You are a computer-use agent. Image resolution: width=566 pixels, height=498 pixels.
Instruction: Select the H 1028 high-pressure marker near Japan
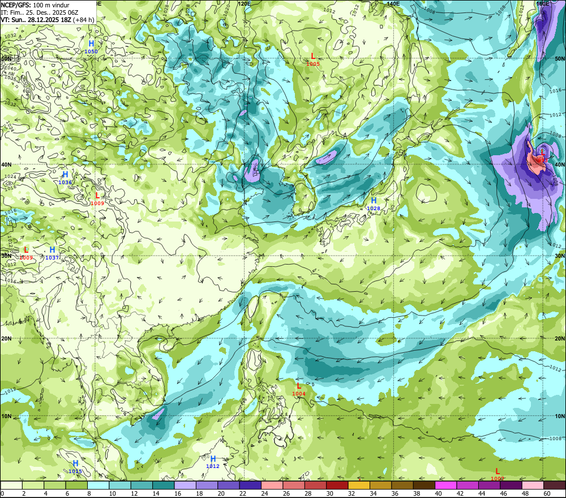(x=374, y=204)
